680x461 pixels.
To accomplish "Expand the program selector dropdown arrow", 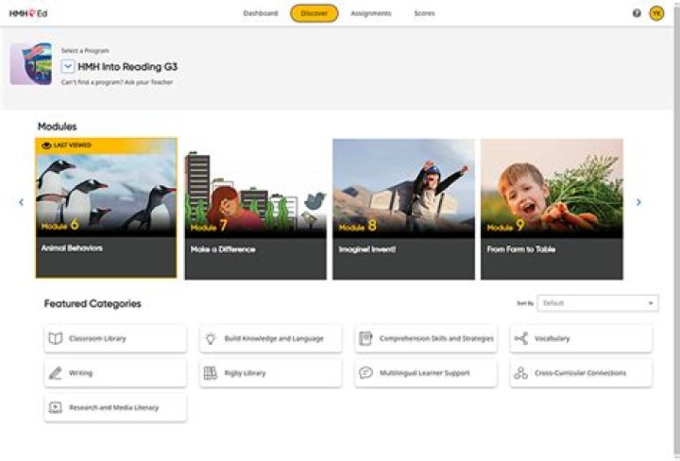I will pyautogui.click(x=68, y=66).
